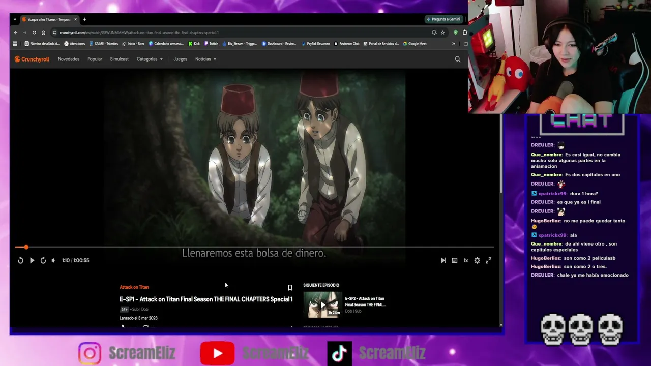This screenshot has width=651, height=366.
Task: Open the Nómina detallada bookmark
Action: point(42,44)
